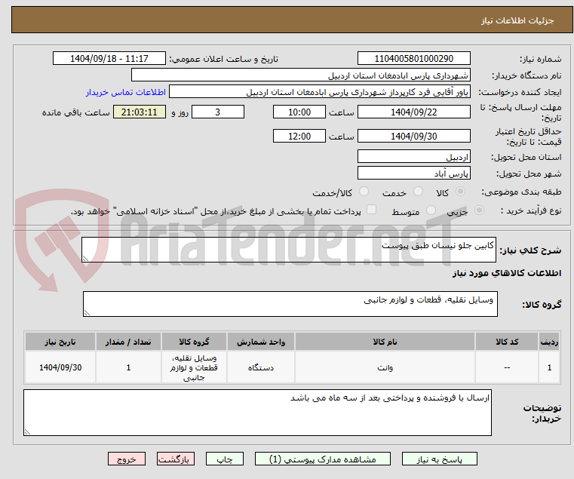This screenshot has width=574, height=479.
Task: Click the ردیف column header
Action: tap(549, 342)
